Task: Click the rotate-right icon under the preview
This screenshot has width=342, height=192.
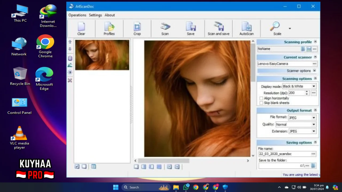Action: (177, 167)
